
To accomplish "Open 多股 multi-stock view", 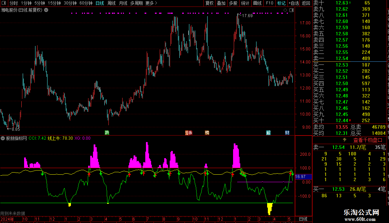I will tap(233, 3).
